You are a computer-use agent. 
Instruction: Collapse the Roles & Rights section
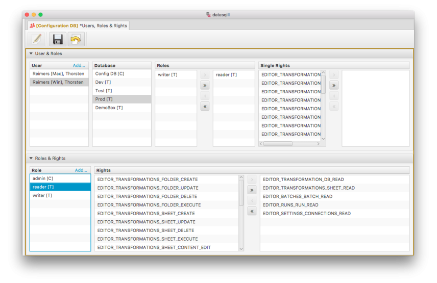pos(31,159)
